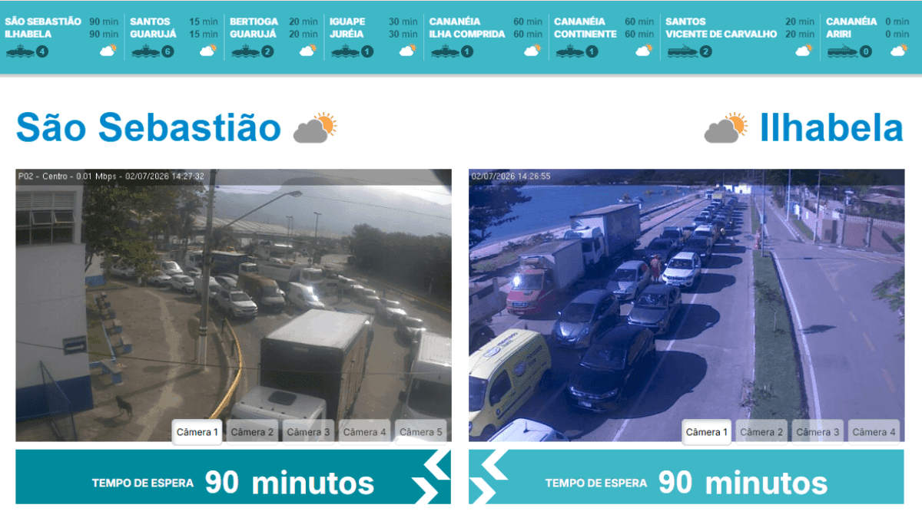The image size is (922, 518).
Task: Click the ferry icon for Cananéia–Continente route
Action: [570, 51]
